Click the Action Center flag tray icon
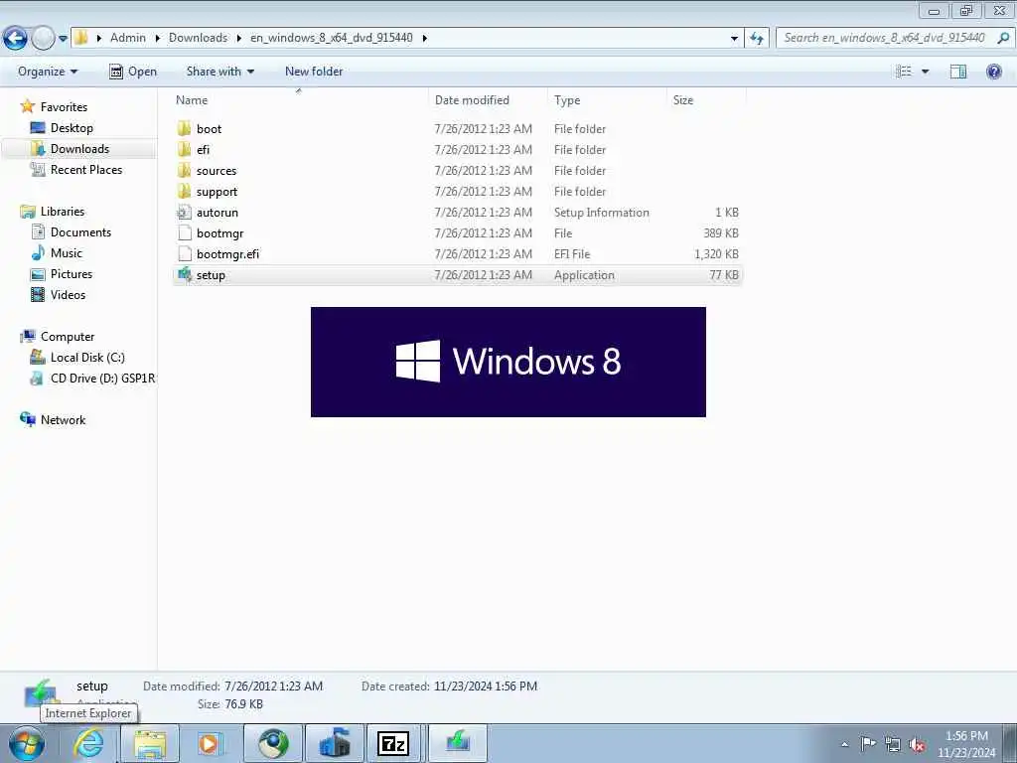 coord(868,743)
